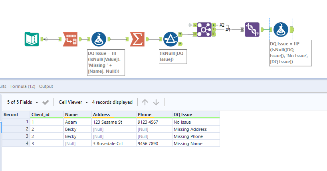Select the Filter tool icon
This screenshot has height=171, width=327.
pyautogui.click(x=170, y=39)
